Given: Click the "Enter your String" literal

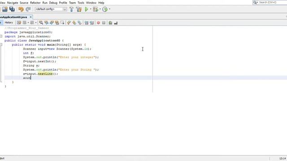Looking at the screenshot, I should coord(77,70).
